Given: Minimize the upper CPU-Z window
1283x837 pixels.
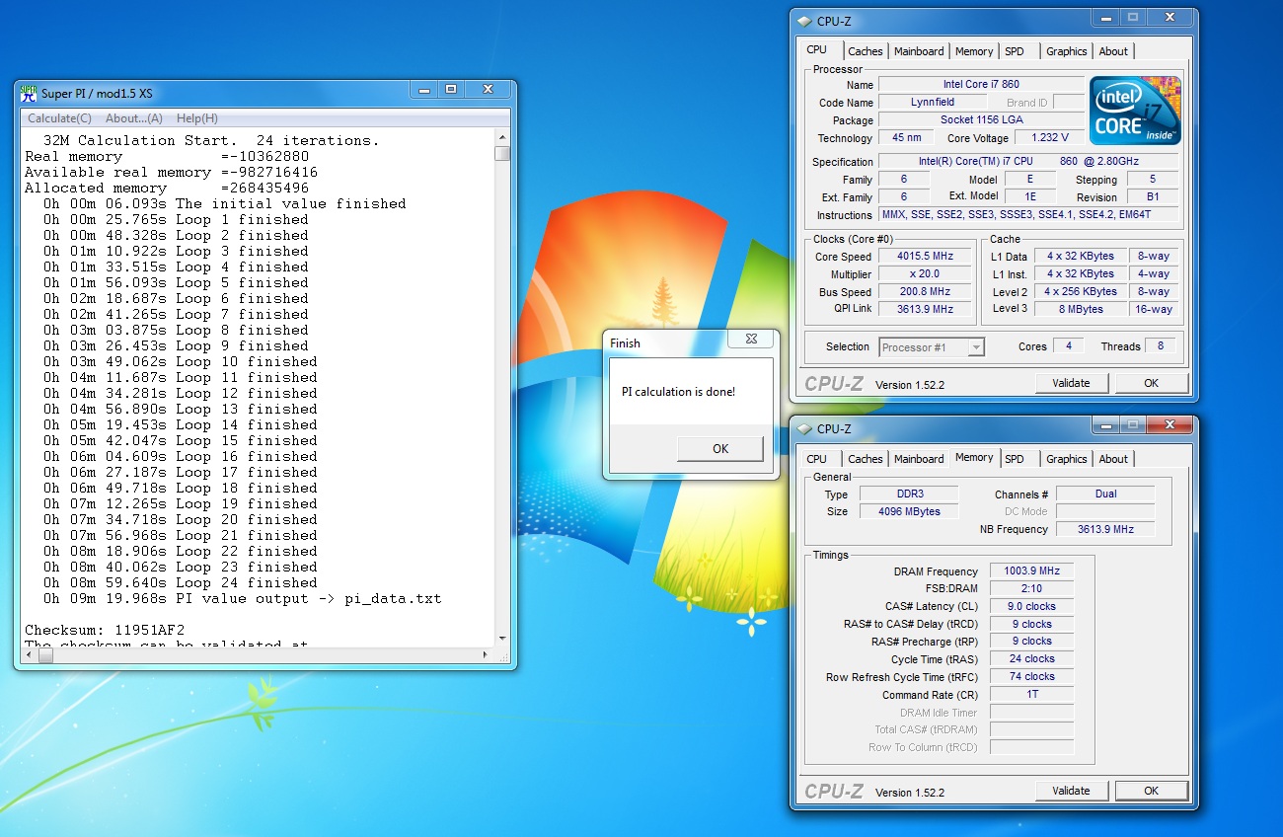Looking at the screenshot, I should tap(1105, 18).
